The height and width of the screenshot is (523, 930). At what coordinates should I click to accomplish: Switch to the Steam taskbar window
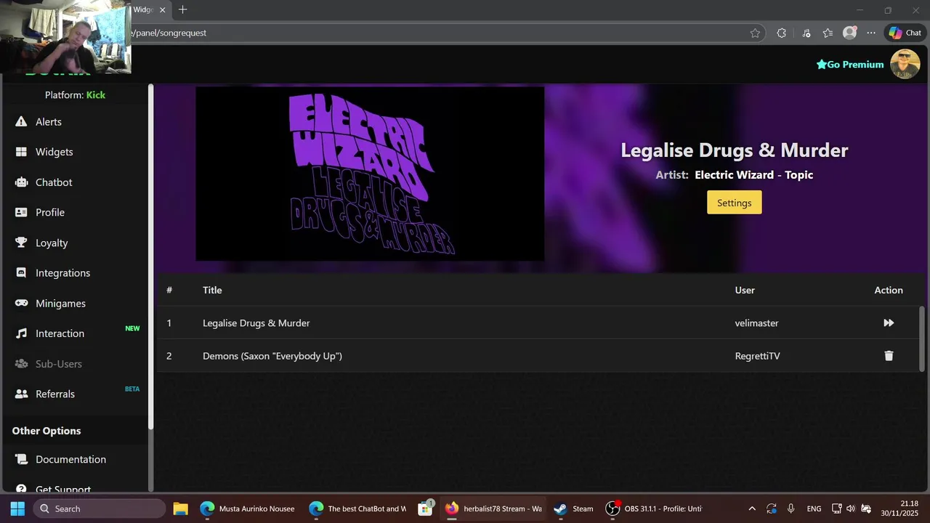(x=573, y=508)
